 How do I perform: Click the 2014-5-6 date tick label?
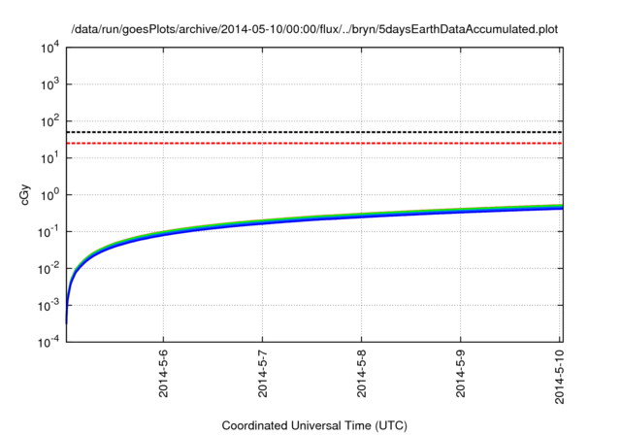click(164, 372)
